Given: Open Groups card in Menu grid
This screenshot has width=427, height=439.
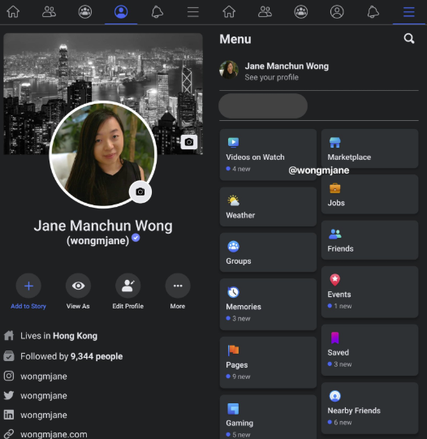Looking at the screenshot, I should pyautogui.click(x=268, y=252).
